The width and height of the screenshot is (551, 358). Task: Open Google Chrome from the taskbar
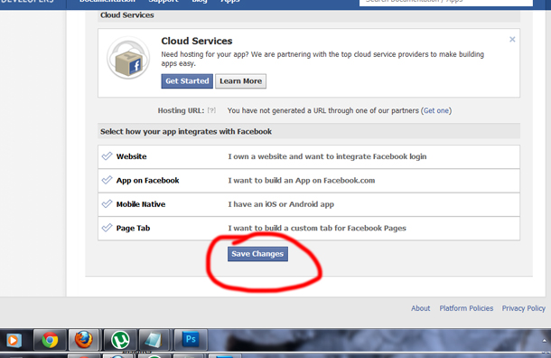[50, 340]
